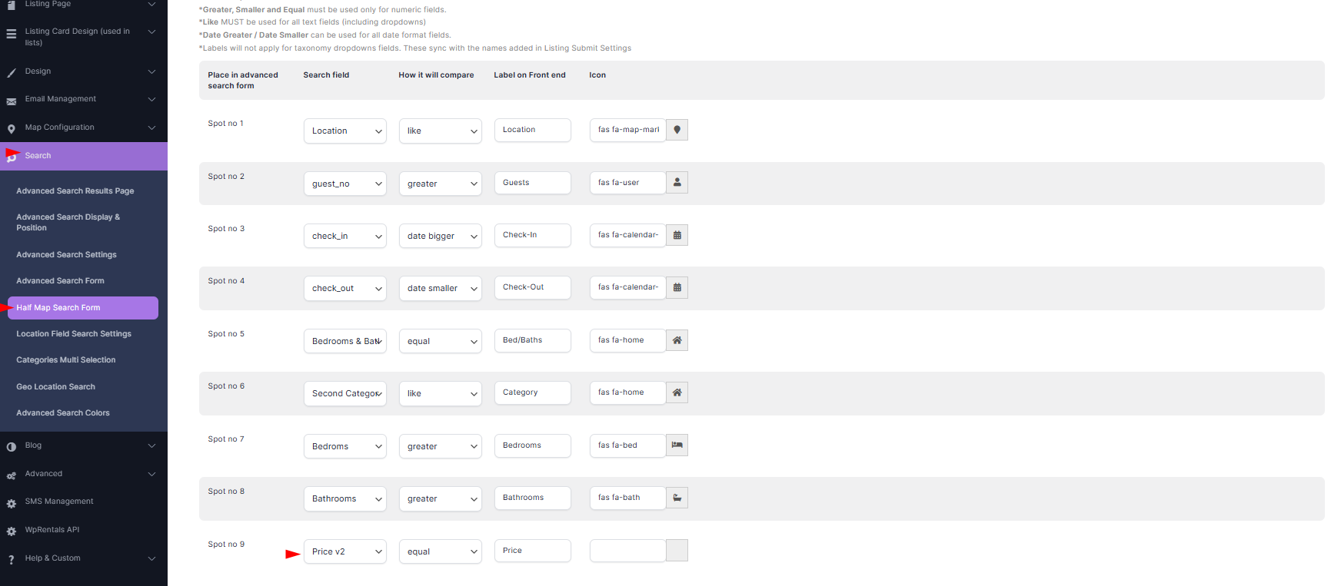This screenshot has height=586, width=1331.
Task: Click the envelope icon for Email Management
Action: (12, 101)
